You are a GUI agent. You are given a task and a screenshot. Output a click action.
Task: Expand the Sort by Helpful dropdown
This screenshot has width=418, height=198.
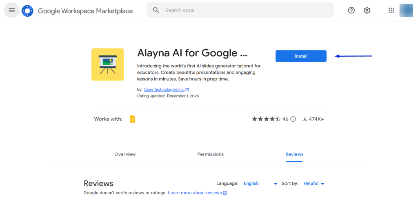click(314, 184)
